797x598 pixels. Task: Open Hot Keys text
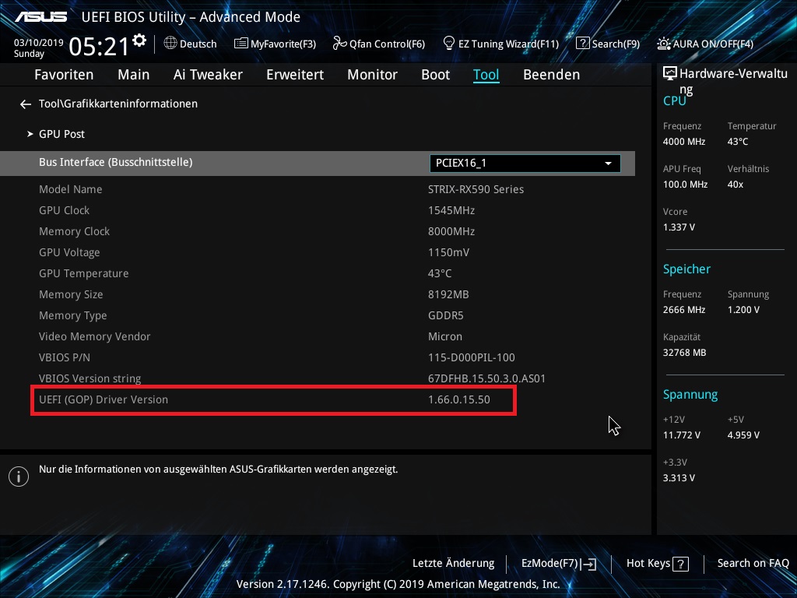(x=648, y=564)
